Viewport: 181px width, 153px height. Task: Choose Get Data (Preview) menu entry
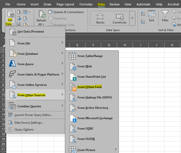click(x=35, y=32)
